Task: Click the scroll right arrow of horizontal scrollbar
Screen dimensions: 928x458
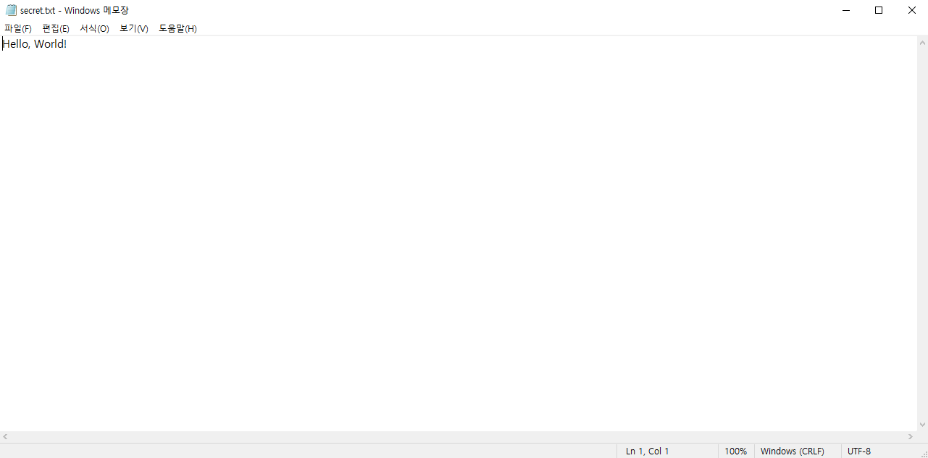Action: [911, 437]
